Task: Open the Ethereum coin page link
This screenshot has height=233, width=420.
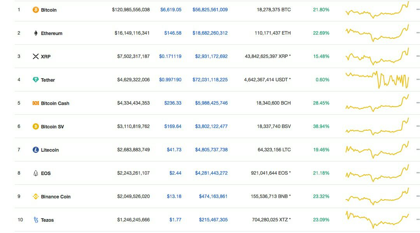Action: (x=51, y=33)
